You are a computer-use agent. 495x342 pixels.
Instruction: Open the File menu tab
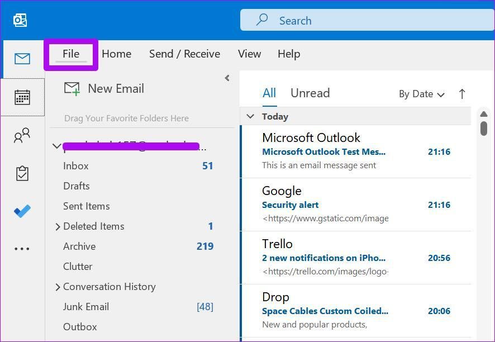[x=71, y=54]
